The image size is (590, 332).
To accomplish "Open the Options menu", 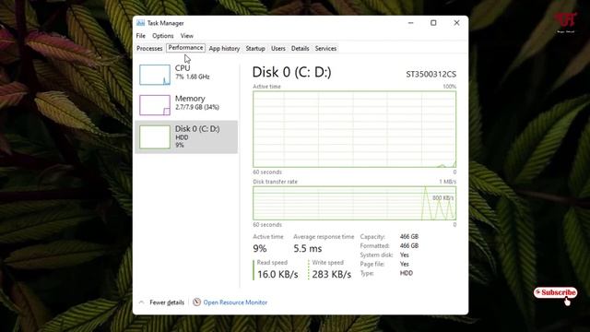I will coord(163,36).
